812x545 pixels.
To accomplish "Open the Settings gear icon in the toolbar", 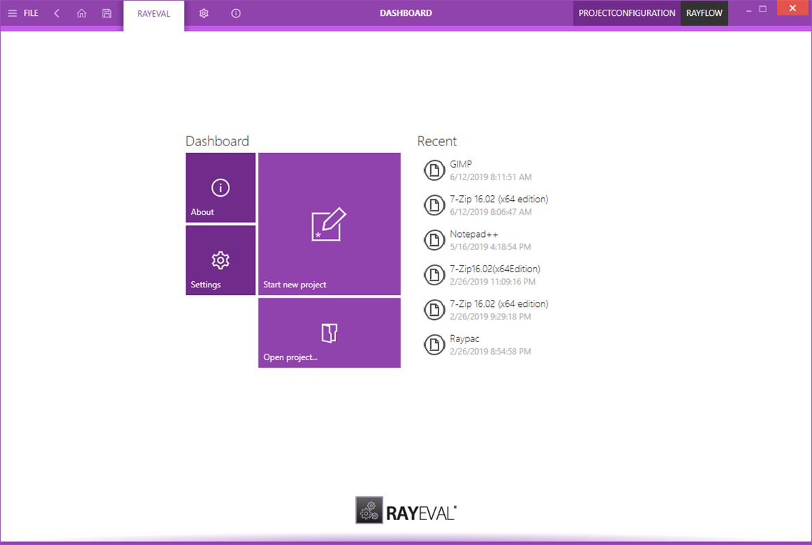I will pyautogui.click(x=204, y=12).
